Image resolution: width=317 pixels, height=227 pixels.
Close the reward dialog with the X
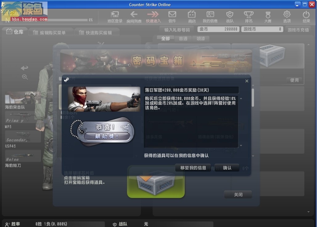[247, 81]
